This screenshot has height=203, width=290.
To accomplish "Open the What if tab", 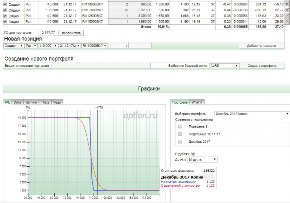I will point(197,102).
